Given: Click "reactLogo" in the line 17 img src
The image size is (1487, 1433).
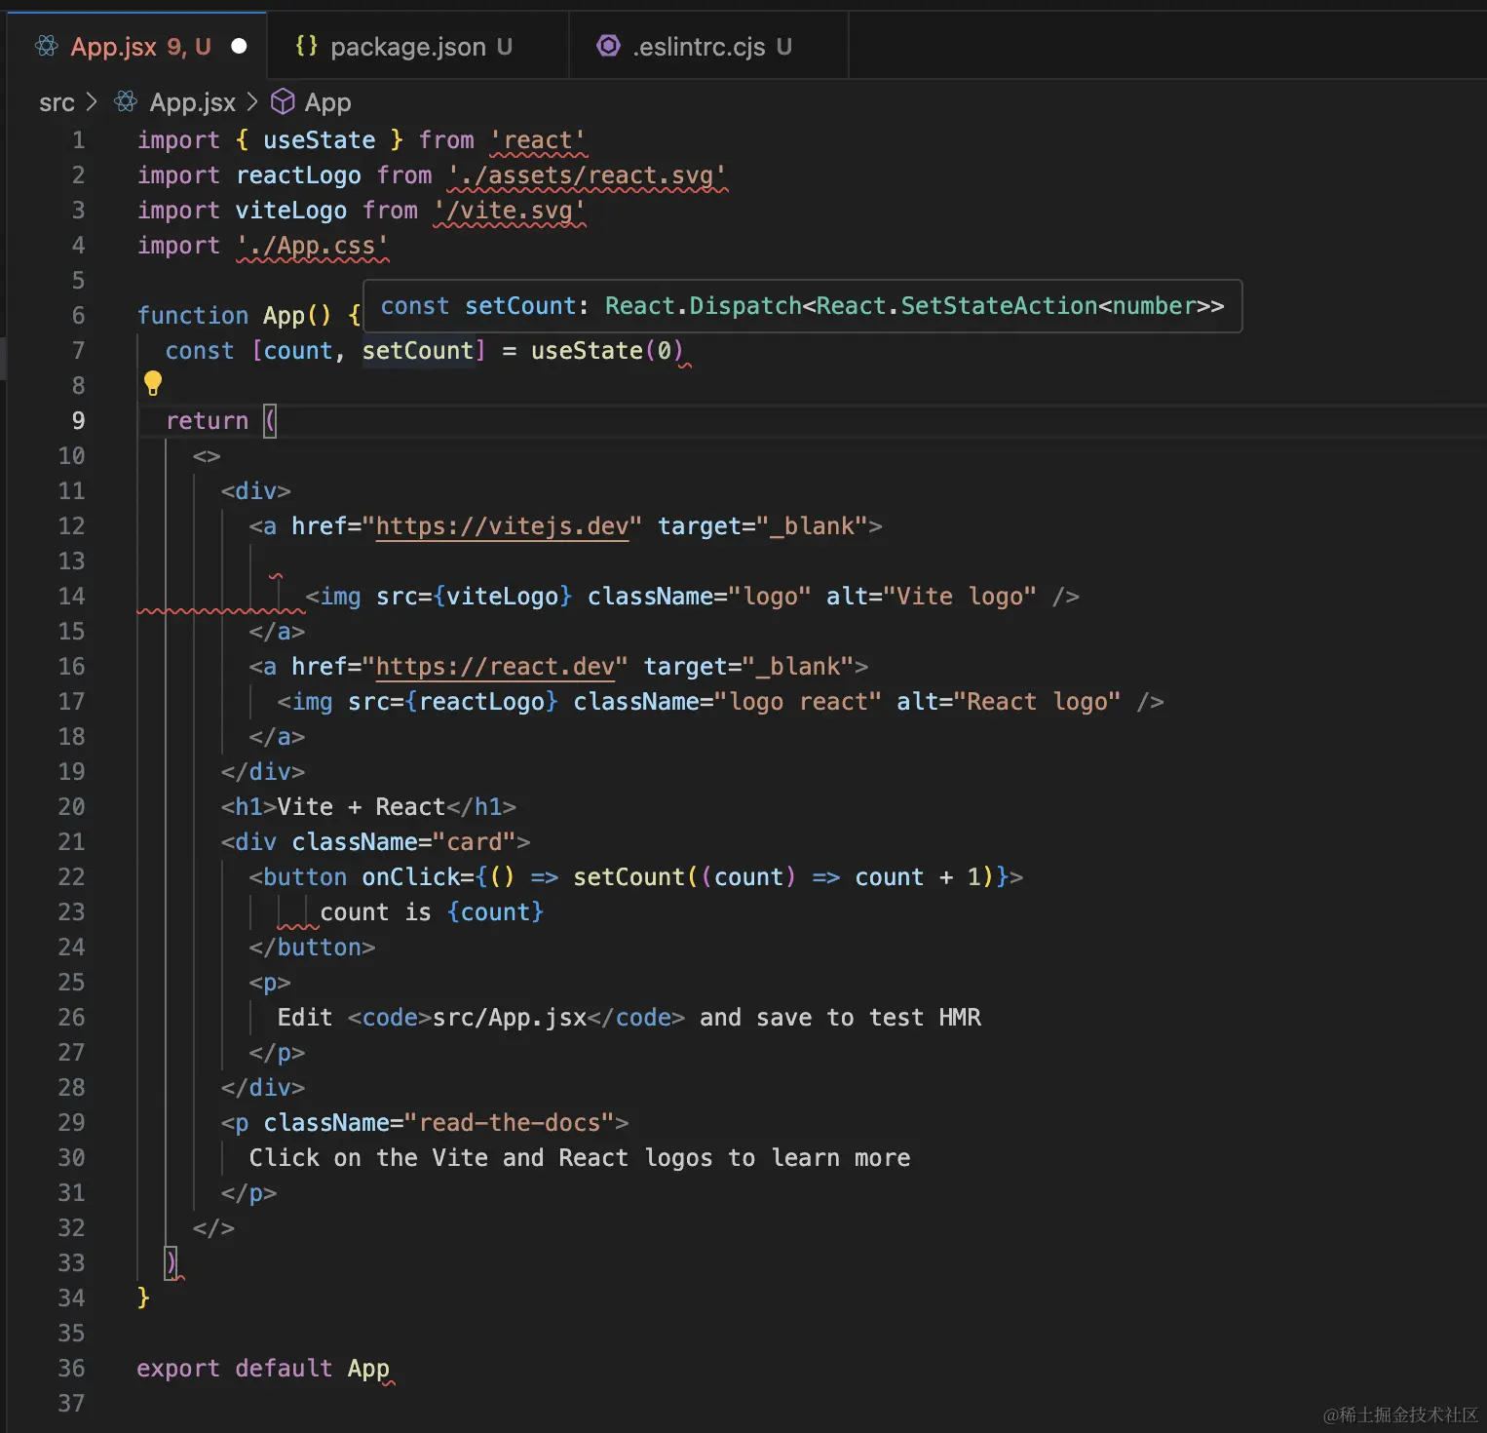Looking at the screenshot, I should point(481,702).
